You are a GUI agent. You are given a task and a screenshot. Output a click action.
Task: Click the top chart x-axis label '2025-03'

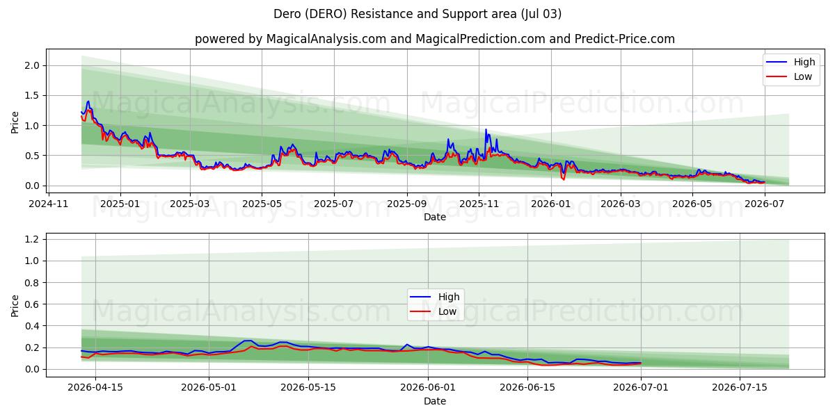pyautogui.click(x=190, y=204)
